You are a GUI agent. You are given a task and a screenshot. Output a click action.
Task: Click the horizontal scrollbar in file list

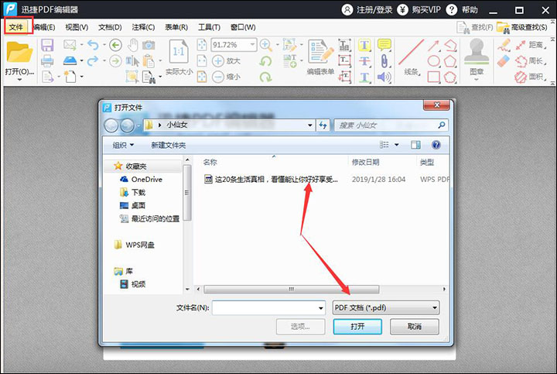pyautogui.click(x=291, y=290)
